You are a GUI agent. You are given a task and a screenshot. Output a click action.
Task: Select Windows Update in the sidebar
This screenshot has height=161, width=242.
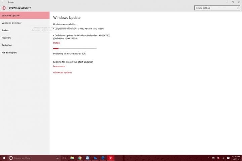[25, 15]
